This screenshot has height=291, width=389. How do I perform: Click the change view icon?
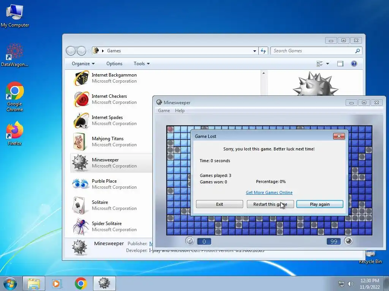[319, 64]
